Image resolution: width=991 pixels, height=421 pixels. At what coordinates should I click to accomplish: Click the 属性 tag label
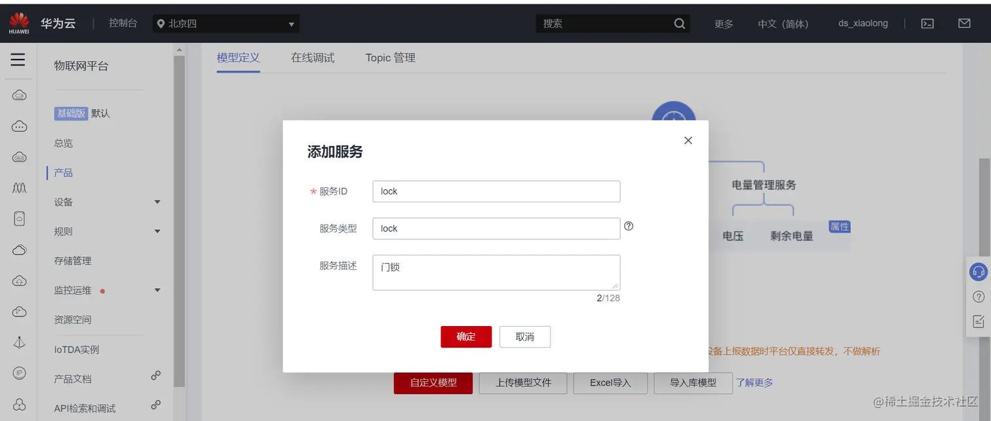[840, 227]
